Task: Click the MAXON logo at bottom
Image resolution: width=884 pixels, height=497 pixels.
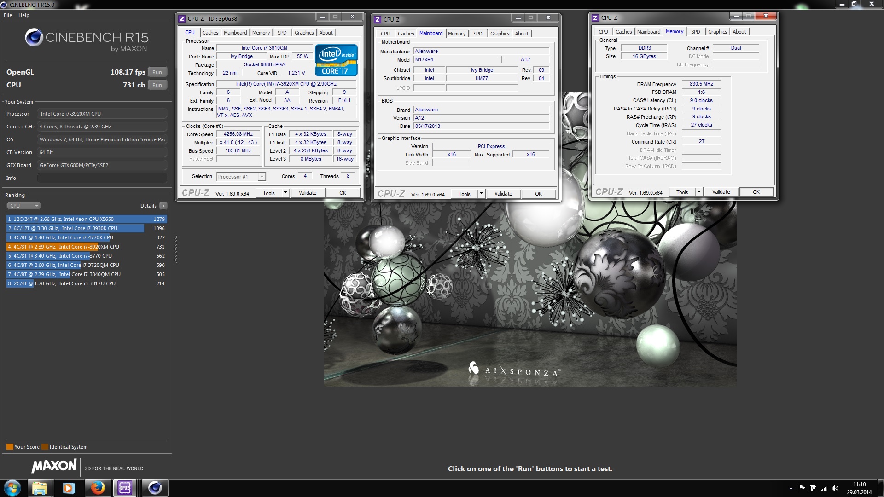Action: tap(54, 466)
